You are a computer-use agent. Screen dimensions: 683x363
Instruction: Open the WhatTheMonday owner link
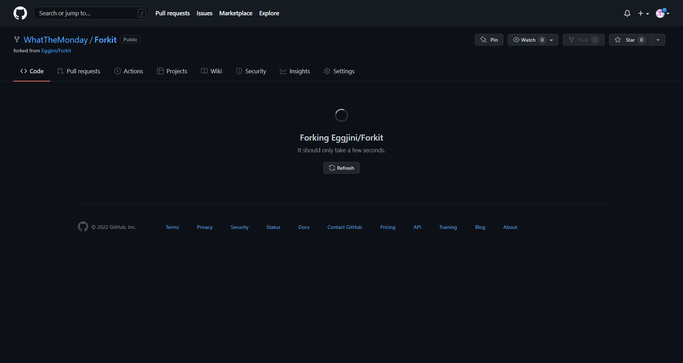point(55,40)
